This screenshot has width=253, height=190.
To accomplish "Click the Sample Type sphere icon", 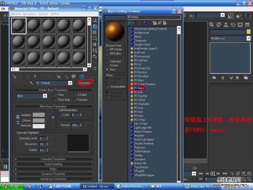I will 95,20.
